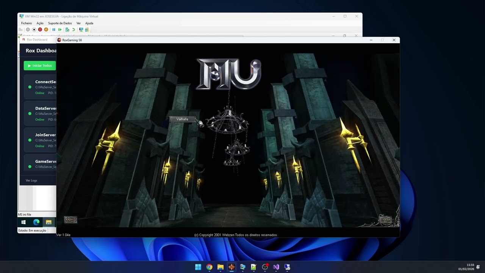Click the Webzen copyright text in game
485x273 pixels.
point(236,235)
